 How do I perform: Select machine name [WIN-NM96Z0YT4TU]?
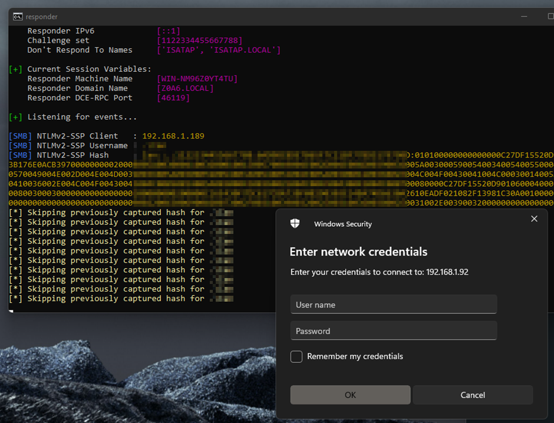coord(197,79)
